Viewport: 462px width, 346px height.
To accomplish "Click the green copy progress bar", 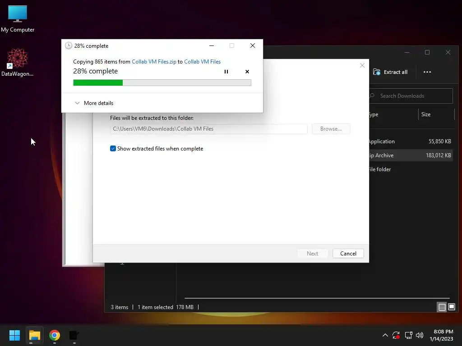I will point(162,83).
